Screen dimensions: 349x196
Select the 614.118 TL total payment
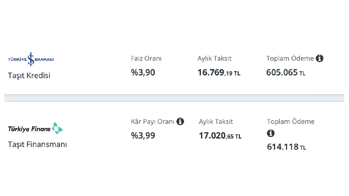point(287,147)
